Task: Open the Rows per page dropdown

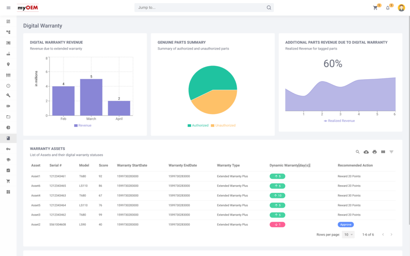Action: tap(348, 234)
